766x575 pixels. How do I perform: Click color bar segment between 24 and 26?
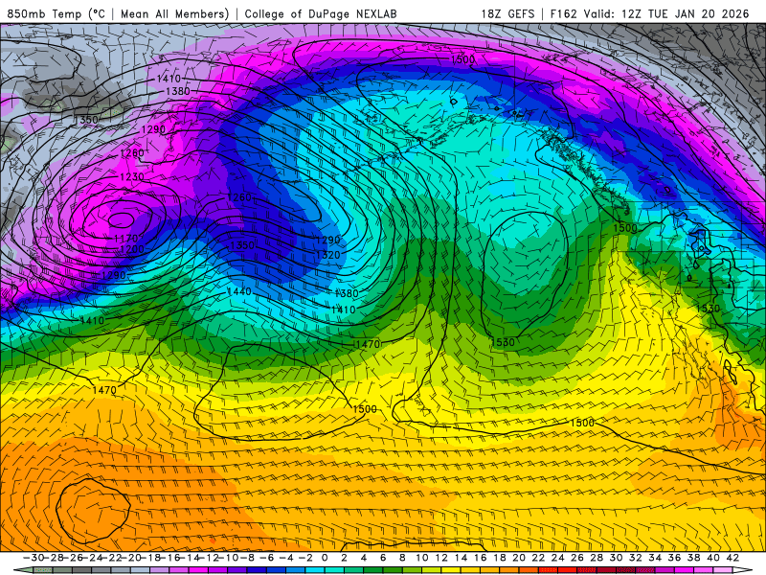coord(568,570)
